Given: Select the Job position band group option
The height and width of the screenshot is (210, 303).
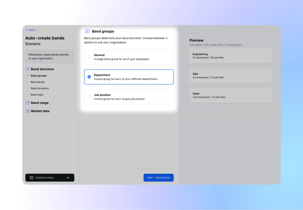Looking at the screenshot, I should 129,97.
